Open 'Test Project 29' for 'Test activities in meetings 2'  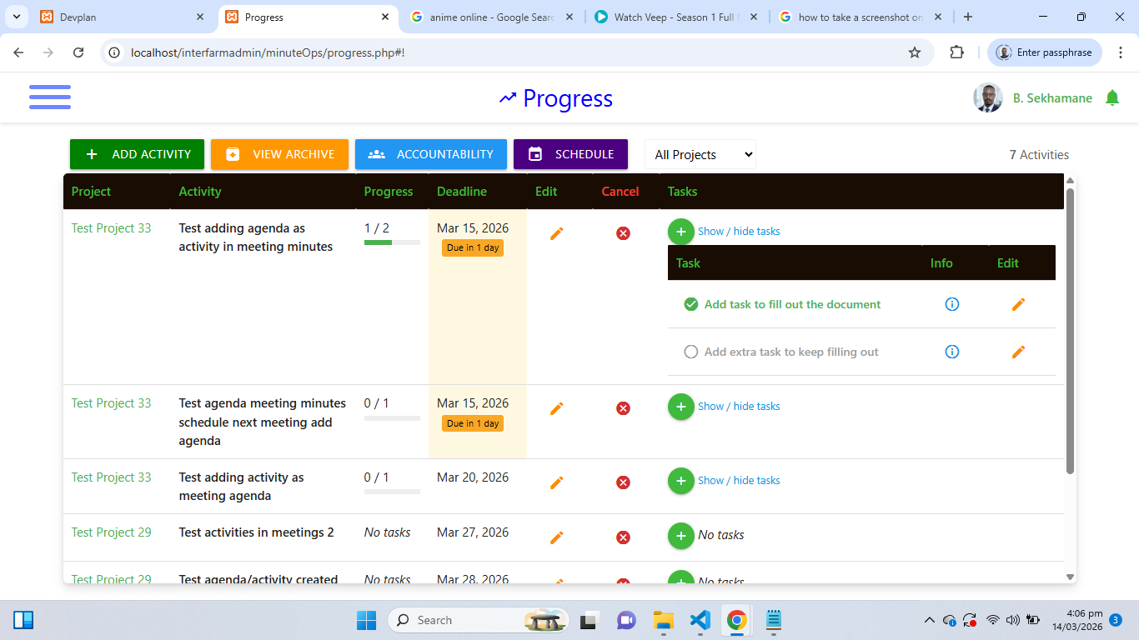point(111,532)
